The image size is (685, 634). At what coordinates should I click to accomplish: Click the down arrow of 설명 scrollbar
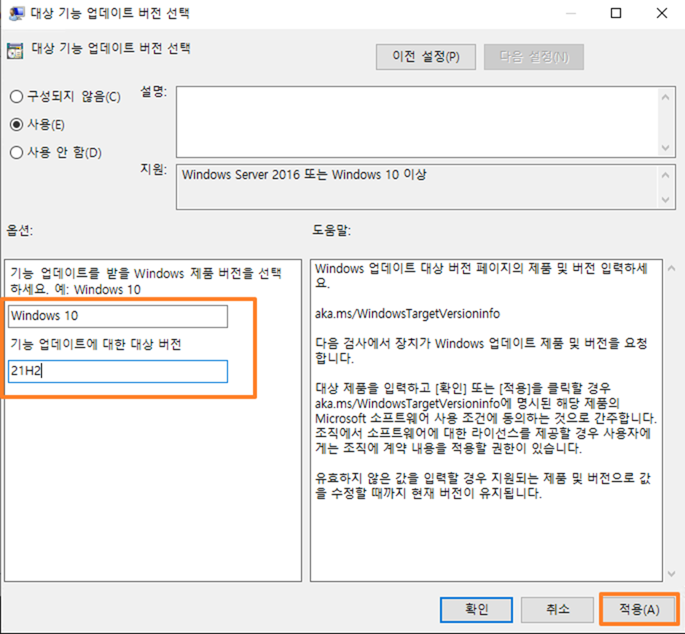tap(665, 148)
